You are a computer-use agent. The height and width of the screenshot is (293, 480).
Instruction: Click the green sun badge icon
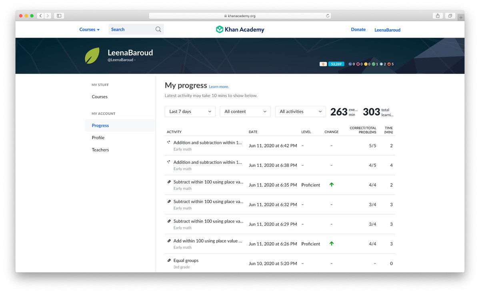coord(373,64)
